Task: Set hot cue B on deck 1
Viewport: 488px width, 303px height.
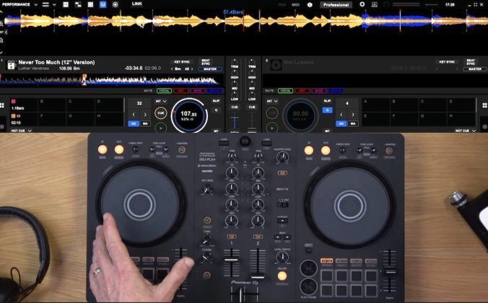Action: [x=52, y=105]
